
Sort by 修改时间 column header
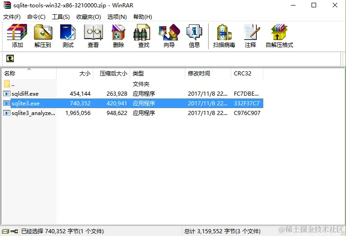[208, 73]
